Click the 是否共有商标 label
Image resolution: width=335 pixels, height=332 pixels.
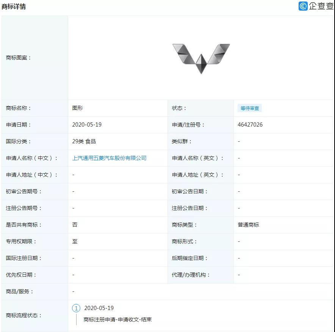point(24,225)
